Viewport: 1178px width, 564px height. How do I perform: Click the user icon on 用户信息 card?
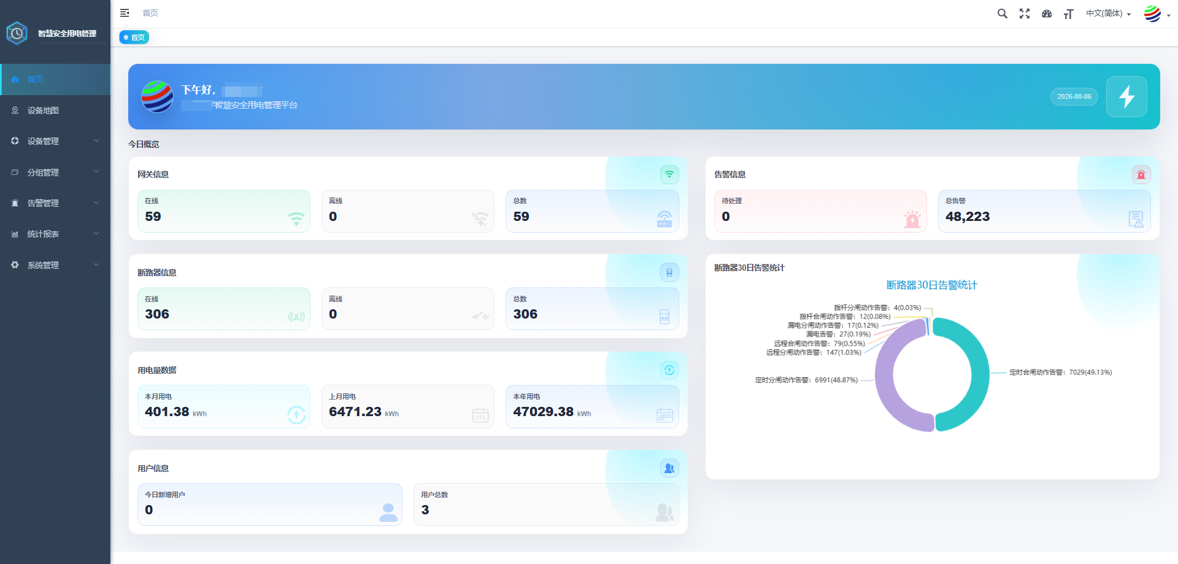tap(669, 468)
